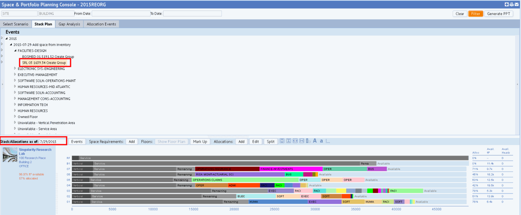Expand SOFTWARE SOLN-OPERATIONS-MAINT node
The height and width of the screenshot is (215, 521).
16,81
